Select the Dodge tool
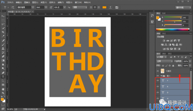The height and width of the screenshot is (111, 193). pos(3,68)
